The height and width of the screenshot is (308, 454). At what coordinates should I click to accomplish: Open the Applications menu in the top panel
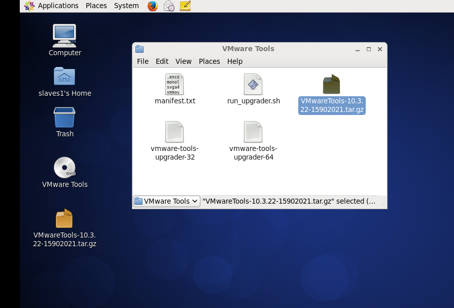click(58, 6)
